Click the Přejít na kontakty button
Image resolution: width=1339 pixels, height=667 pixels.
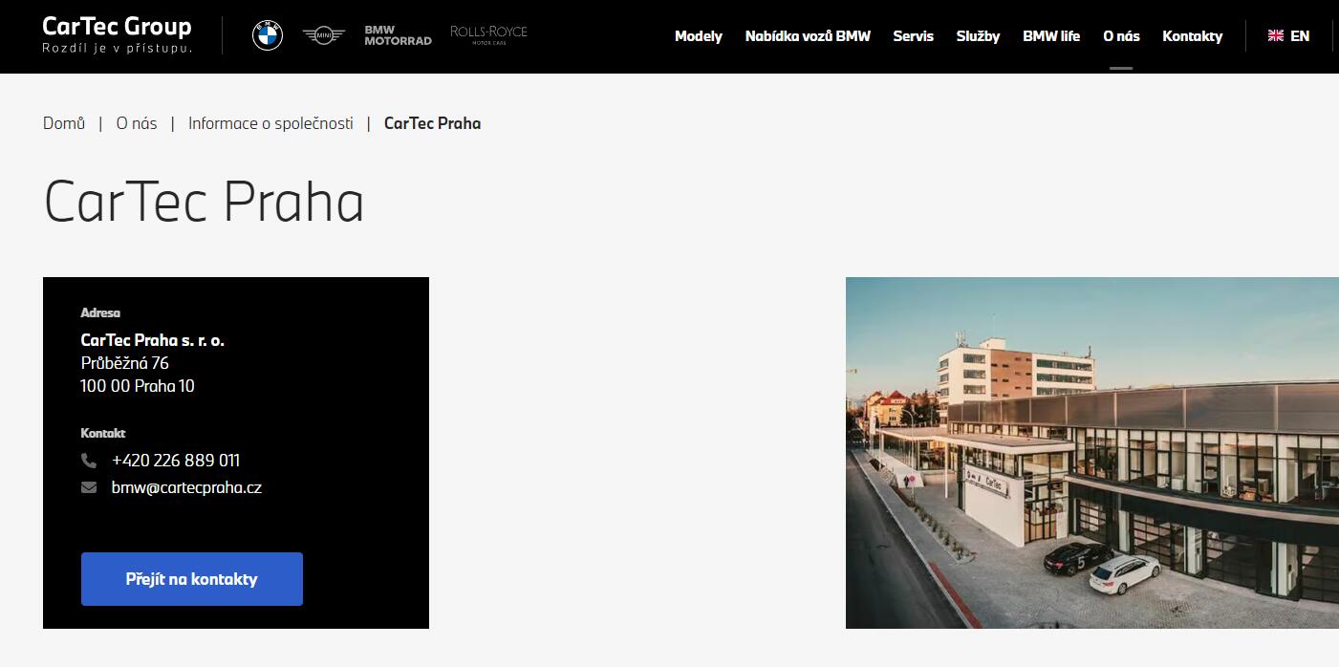coord(192,579)
